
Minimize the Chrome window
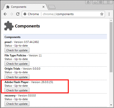coord(95,2)
